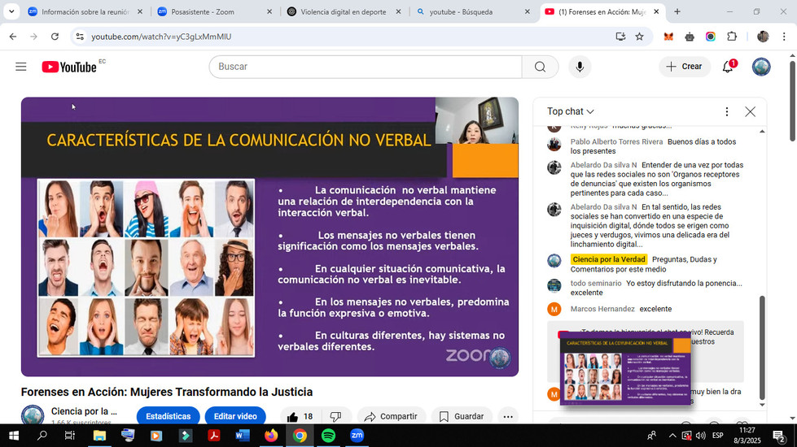Image resolution: width=797 pixels, height=447 pixels.
Task: Open MetaMask fox extension
Action: pyautogui.click(x=668, y=37)
